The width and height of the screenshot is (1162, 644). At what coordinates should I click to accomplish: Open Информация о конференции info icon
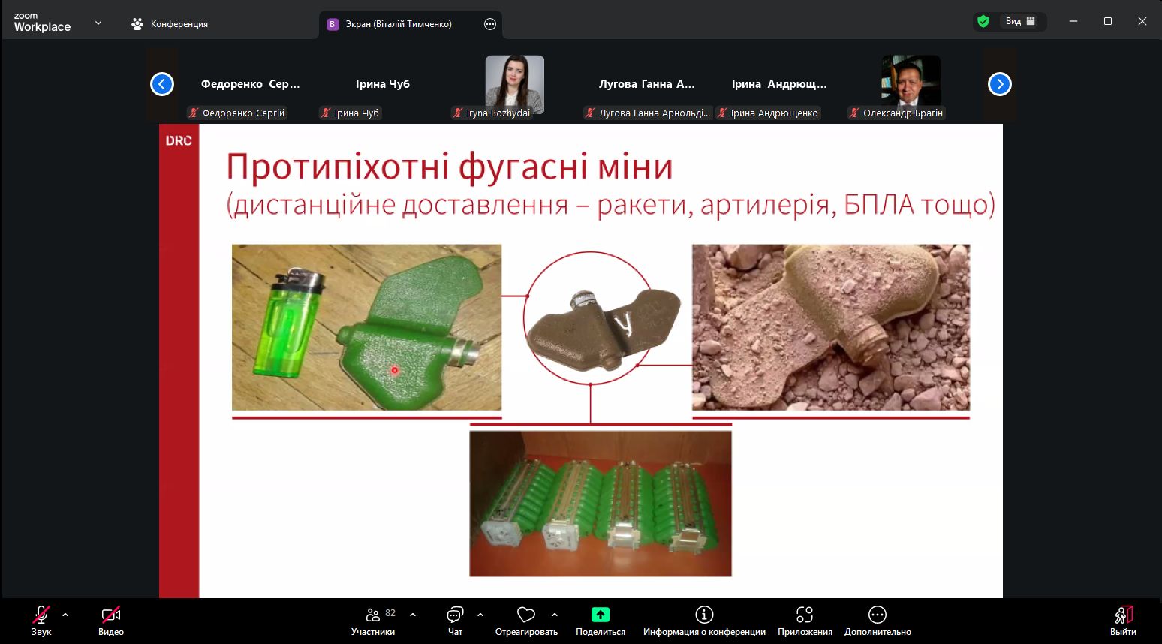click(703, 615)
